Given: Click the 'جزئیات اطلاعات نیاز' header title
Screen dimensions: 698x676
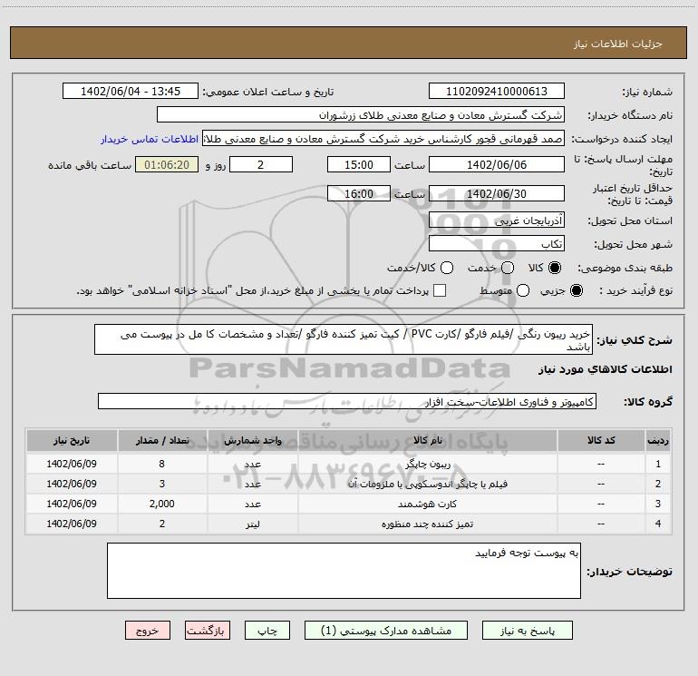Looking at the screenshot, I should [x=617, y=44].
